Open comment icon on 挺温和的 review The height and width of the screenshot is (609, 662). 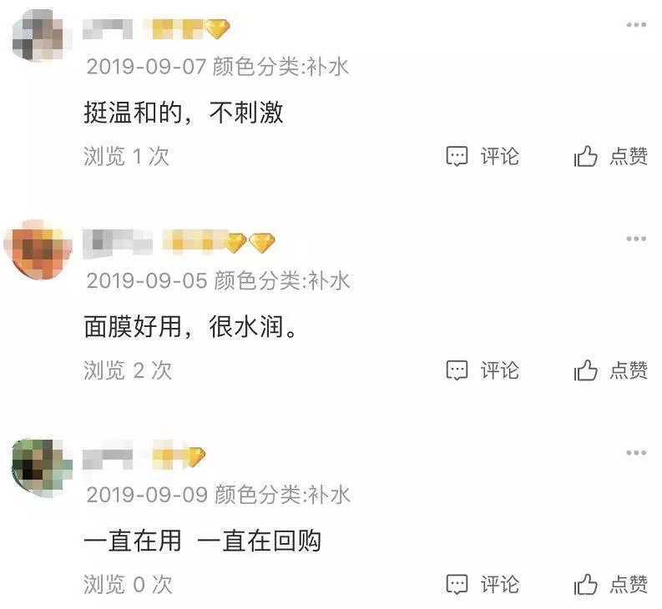457,156
